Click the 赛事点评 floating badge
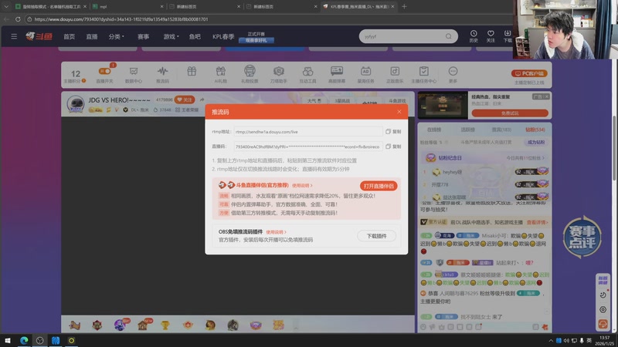 click(x=582, y=238)
